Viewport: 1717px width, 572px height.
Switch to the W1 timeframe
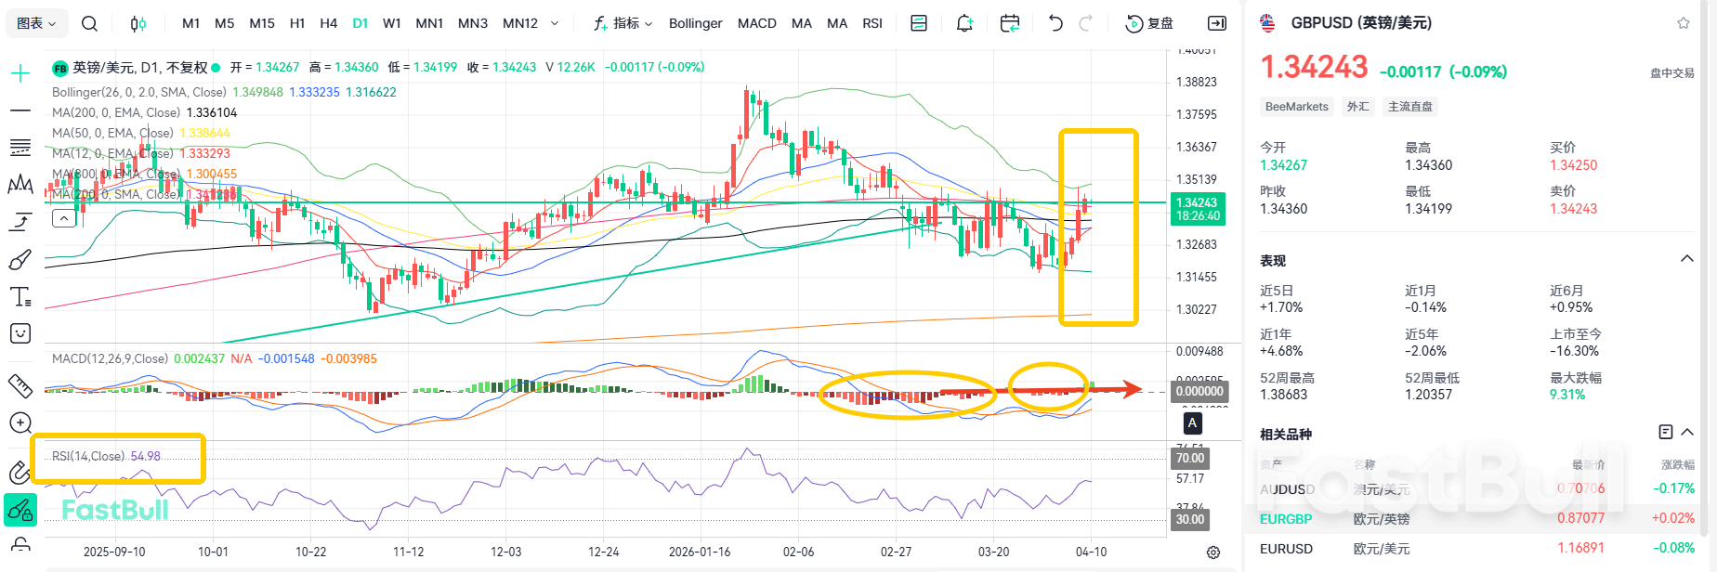point(392,23)
